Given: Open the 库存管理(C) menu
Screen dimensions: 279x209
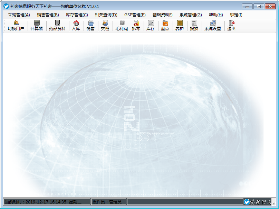Looking at the screenshot, I should 77,15.
